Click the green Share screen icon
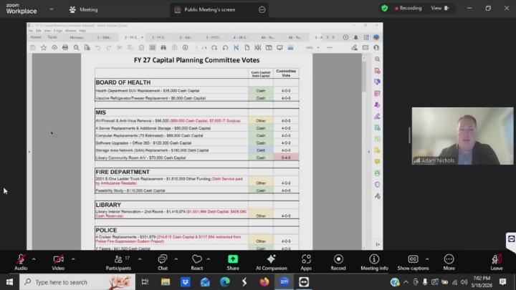The width and height of the screenshot is (516, 290). (x=233, y=259)
